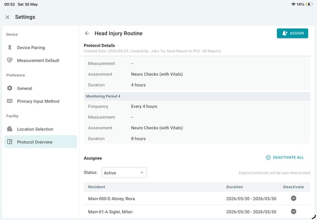The height and width of the screenshot is (220, 317).
Task: Click the 00:52 clock in status bar
Action: point(9,4)
